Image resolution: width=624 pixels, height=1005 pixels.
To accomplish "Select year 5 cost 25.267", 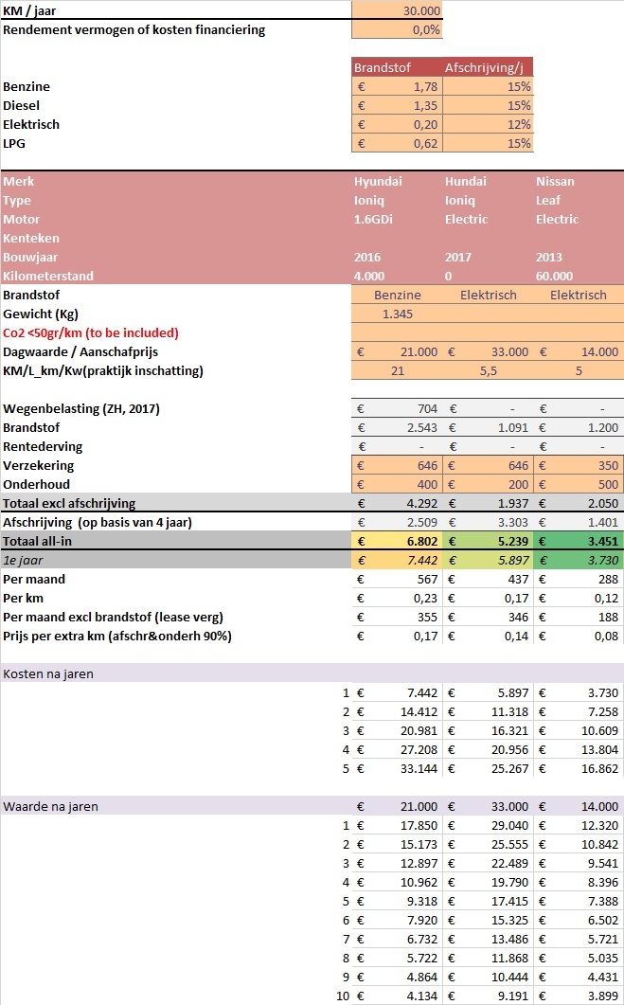I will (x=488, y=768).
